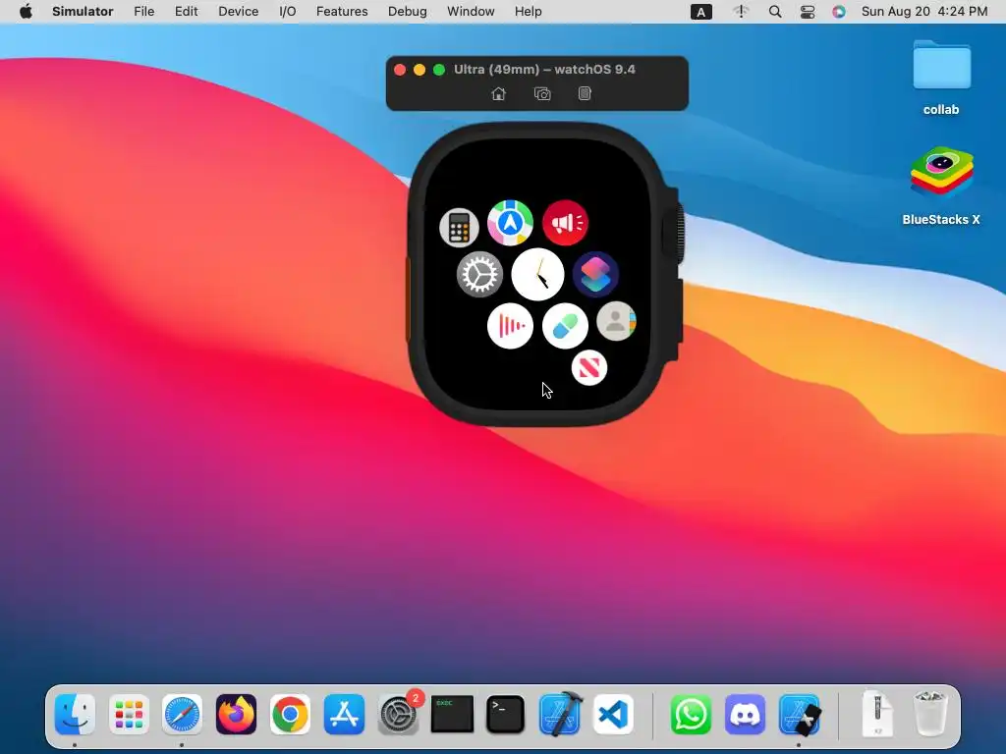The width and height of the screenshot is (1006, 754).
Task: Open the red megaphone app on the watch
Action: [x=565, y=223]
